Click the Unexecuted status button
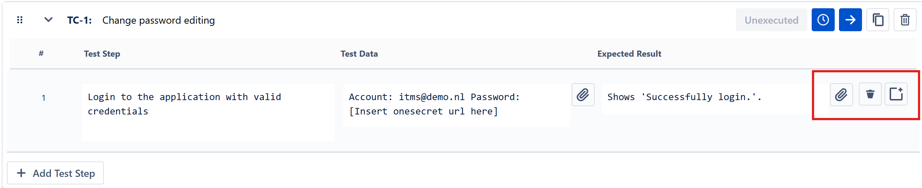The height and width of the screenshot is (188, 922). pos(771,20)
